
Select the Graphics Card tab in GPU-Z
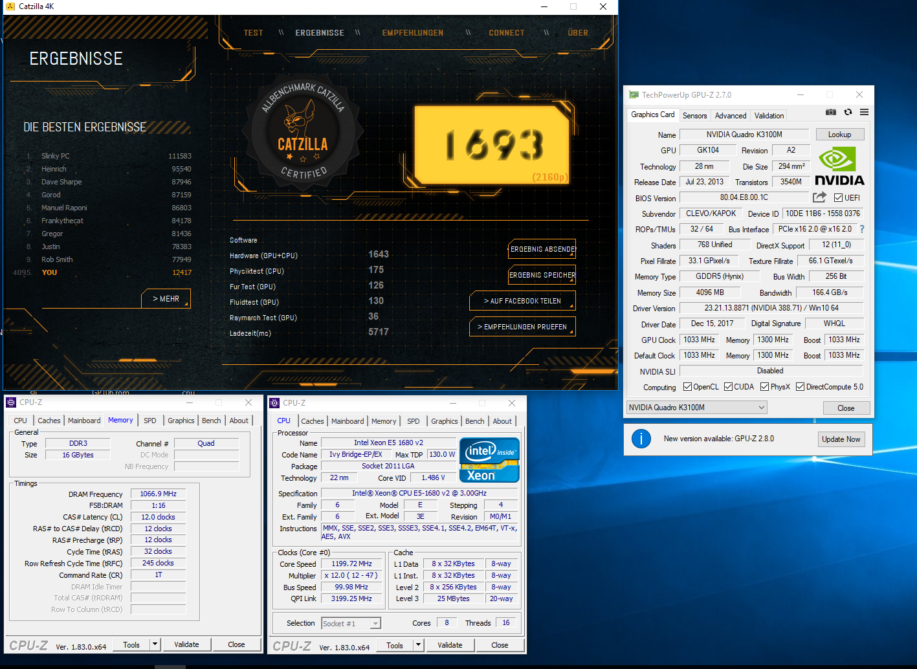[652, 115]
